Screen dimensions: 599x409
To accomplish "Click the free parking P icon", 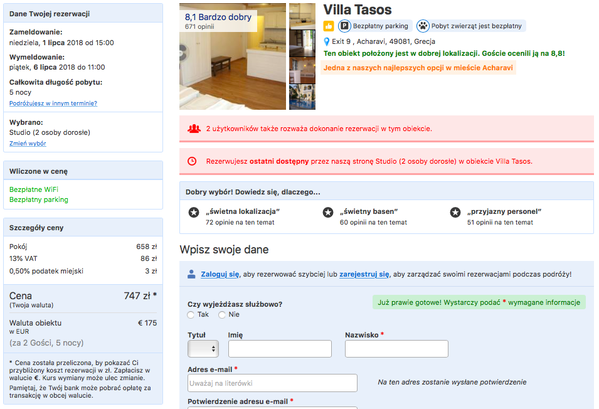I will (x=344, y=26).
